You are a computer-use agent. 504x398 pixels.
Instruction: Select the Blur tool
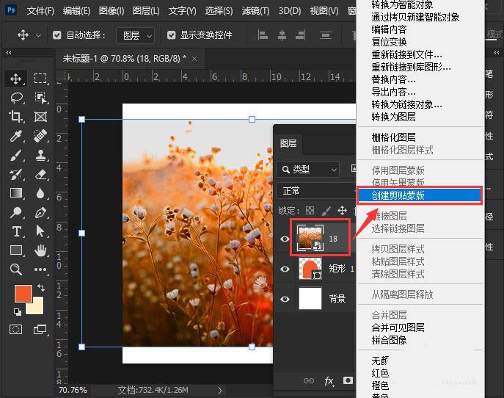click(x=40, y=193)
